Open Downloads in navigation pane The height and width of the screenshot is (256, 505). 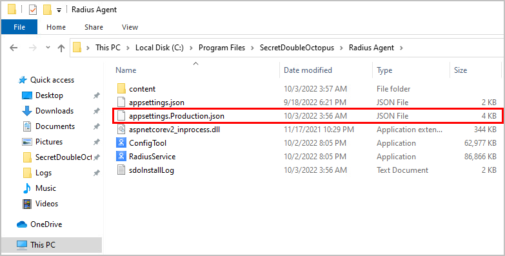tap(54, 111)
